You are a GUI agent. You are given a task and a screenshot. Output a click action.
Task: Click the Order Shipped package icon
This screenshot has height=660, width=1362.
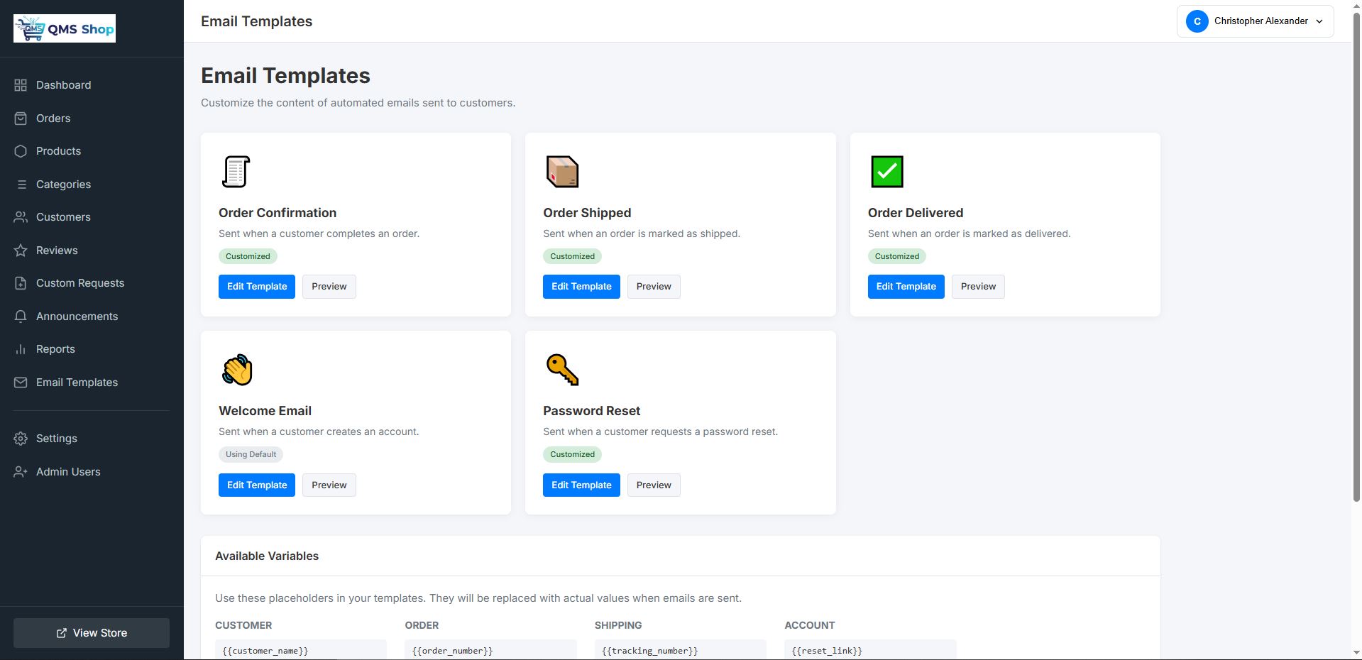tap(562, 172)
